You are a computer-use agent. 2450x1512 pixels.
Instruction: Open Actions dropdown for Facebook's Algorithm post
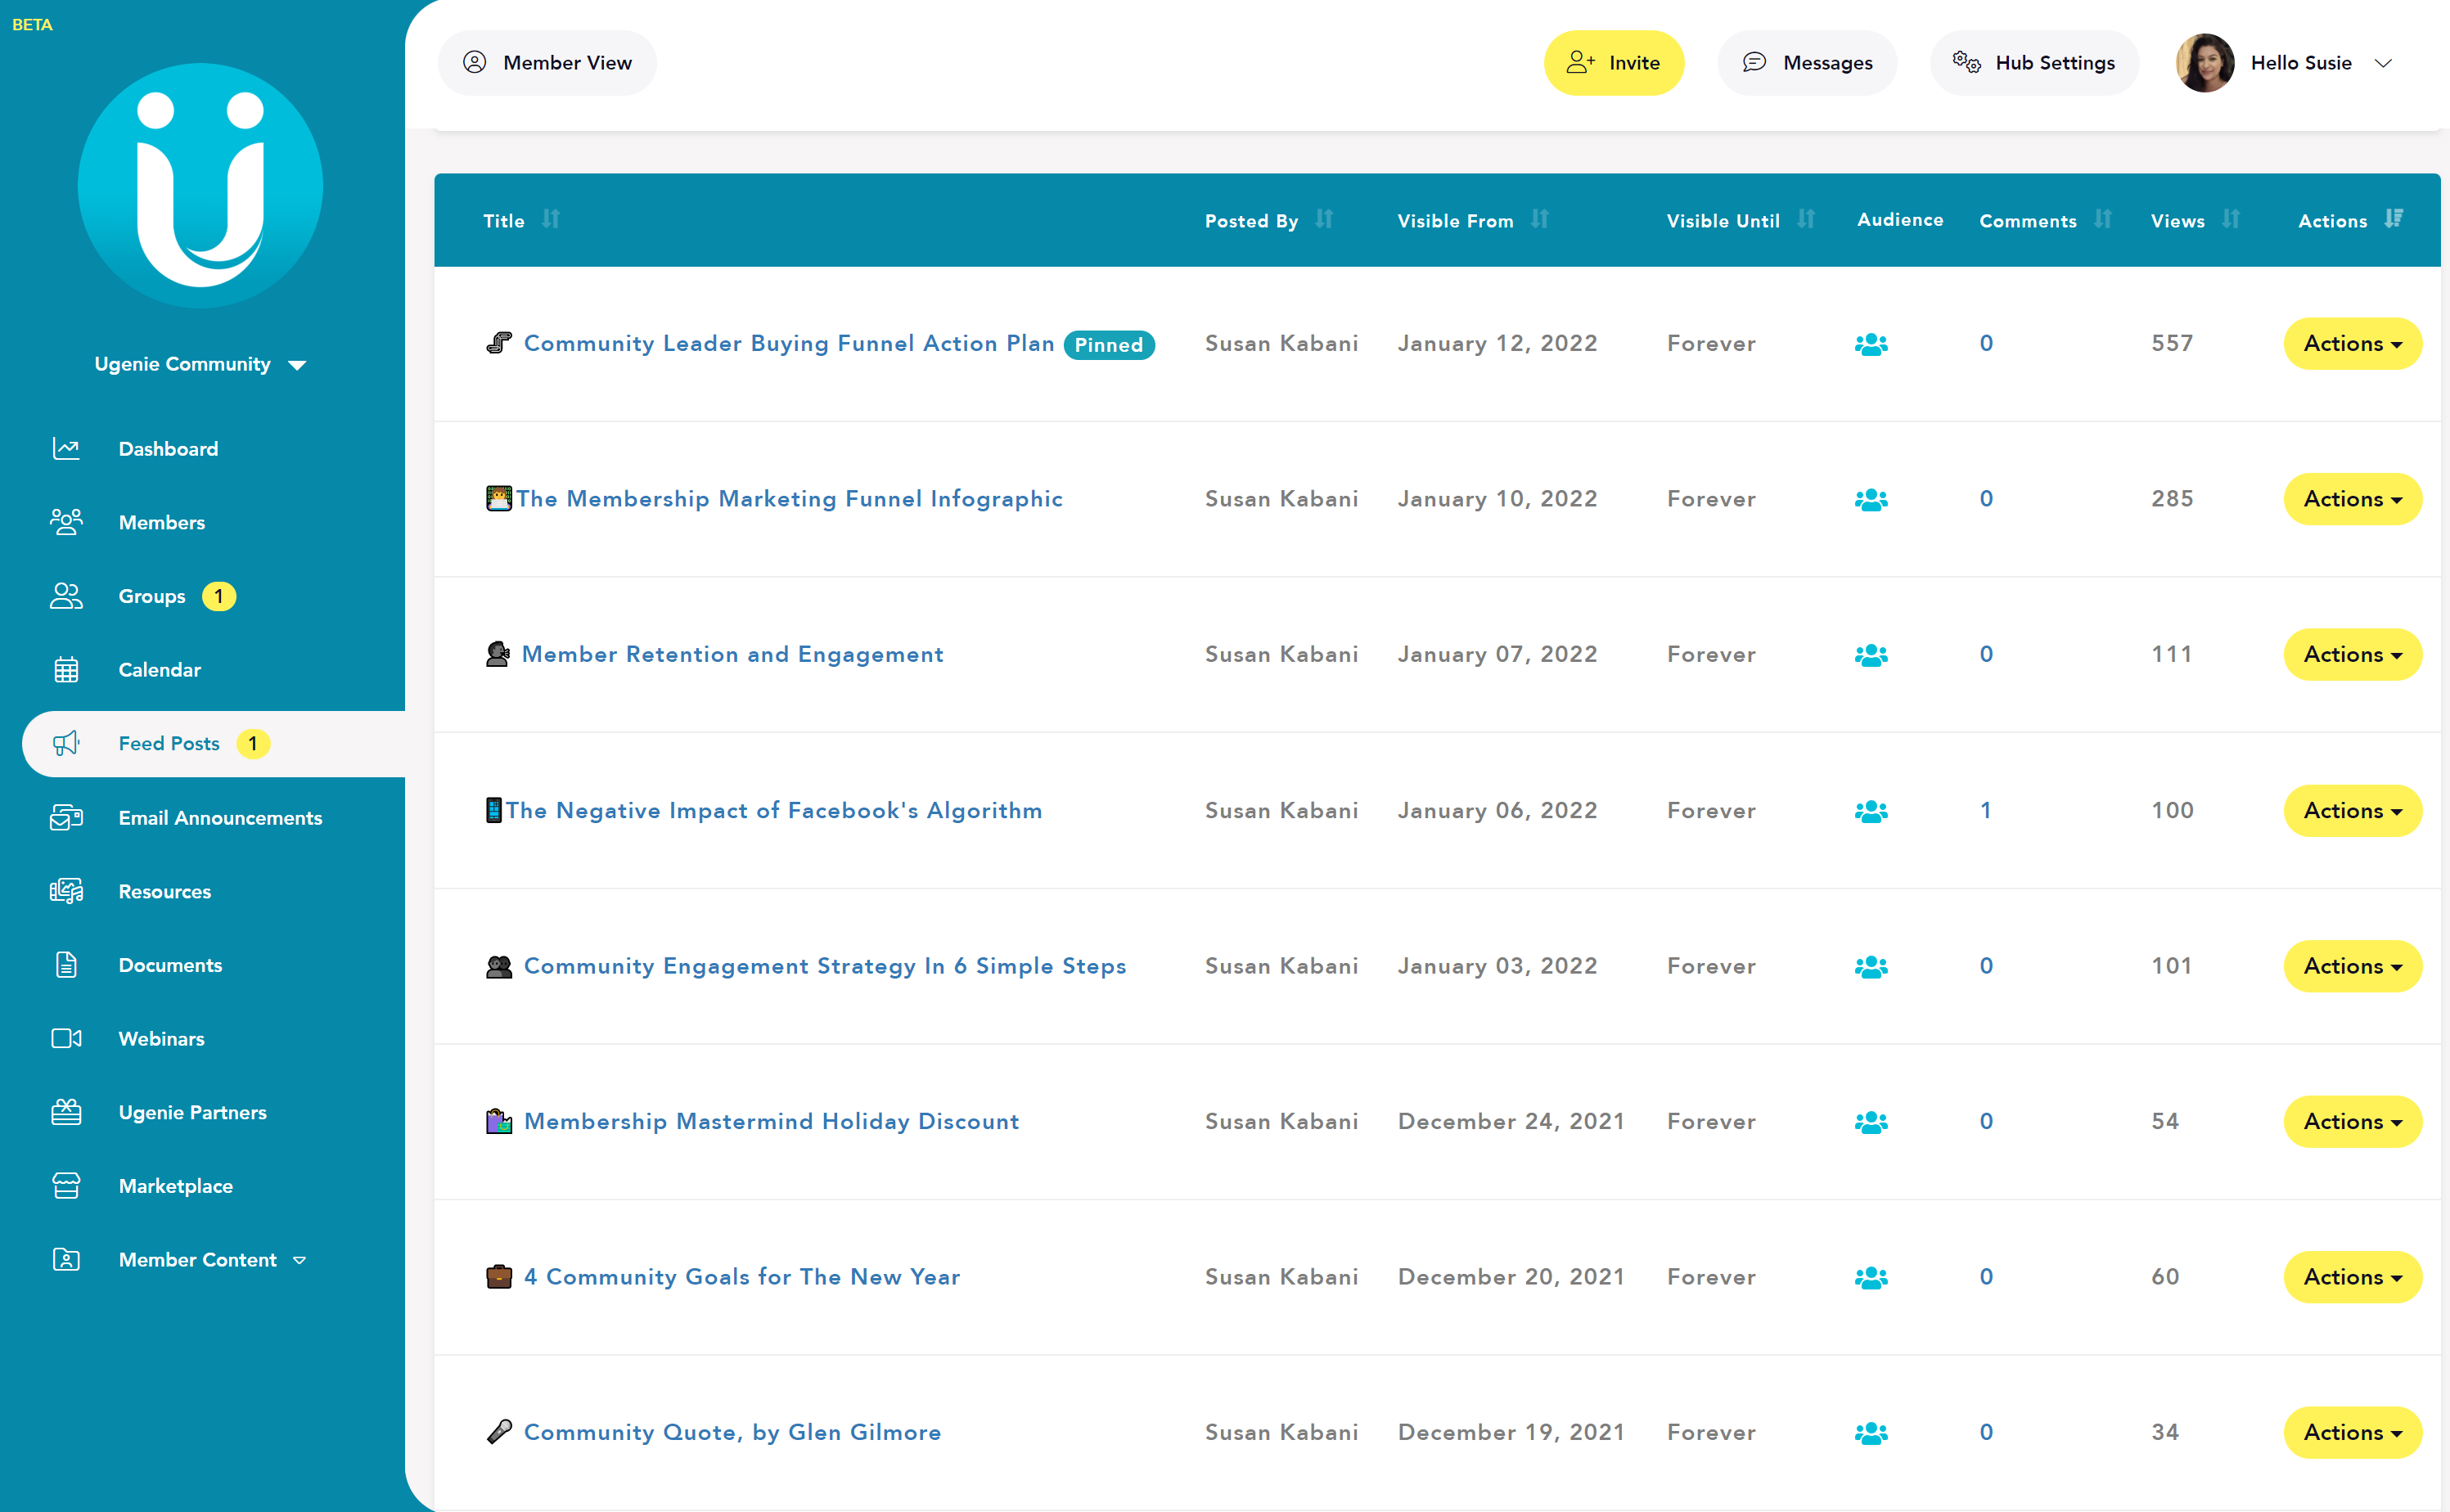pos(2351,811)
